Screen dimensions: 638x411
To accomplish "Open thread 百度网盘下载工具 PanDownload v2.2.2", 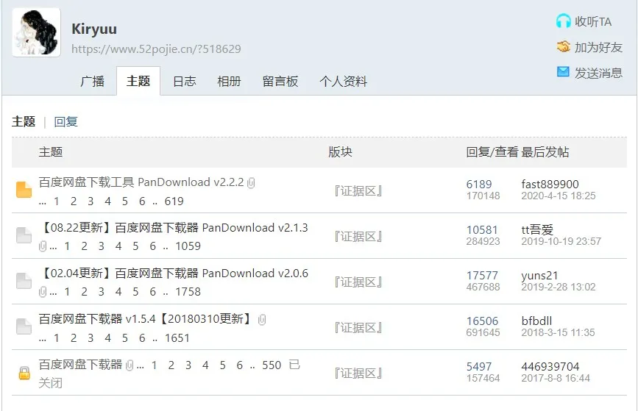I will coord(141,182).
